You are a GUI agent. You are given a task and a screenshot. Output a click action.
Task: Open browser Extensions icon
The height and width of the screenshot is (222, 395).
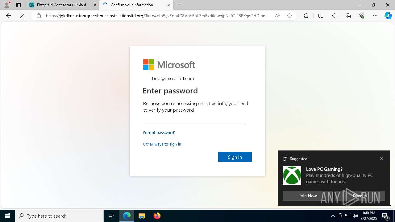click(x=306, y=16)
